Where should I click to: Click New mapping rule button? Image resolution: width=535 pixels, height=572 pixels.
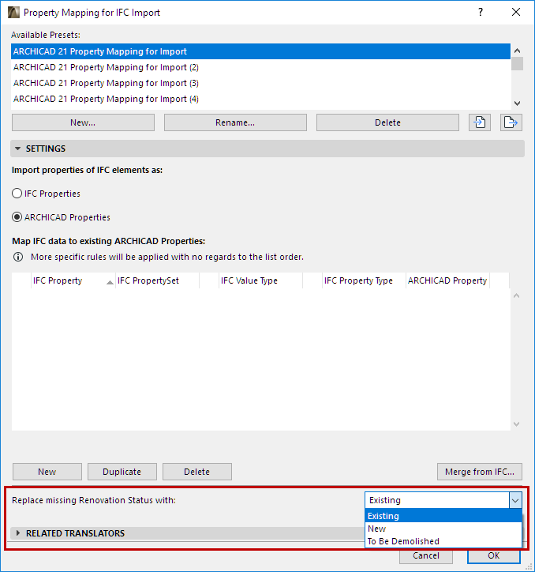pos(47,472)
